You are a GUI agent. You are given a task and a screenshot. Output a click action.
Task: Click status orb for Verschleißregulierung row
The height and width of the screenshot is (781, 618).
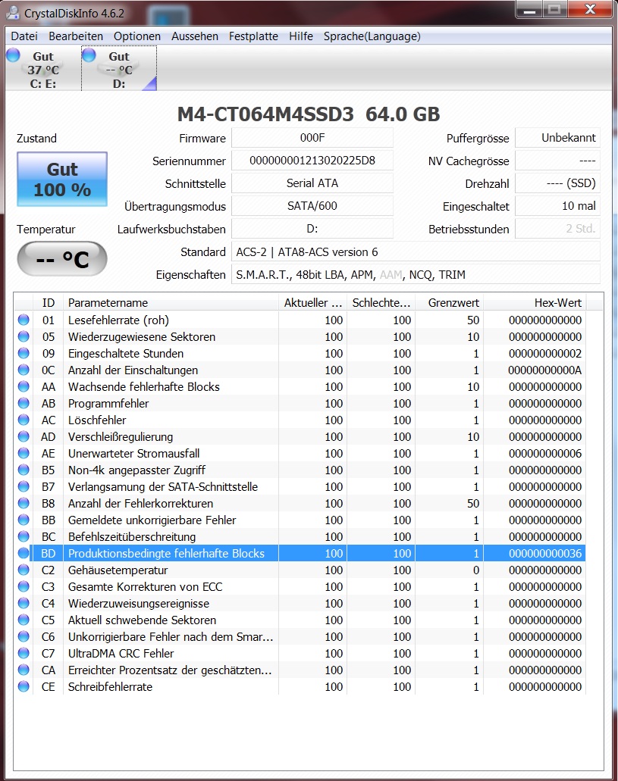click(x=24, y=436)
